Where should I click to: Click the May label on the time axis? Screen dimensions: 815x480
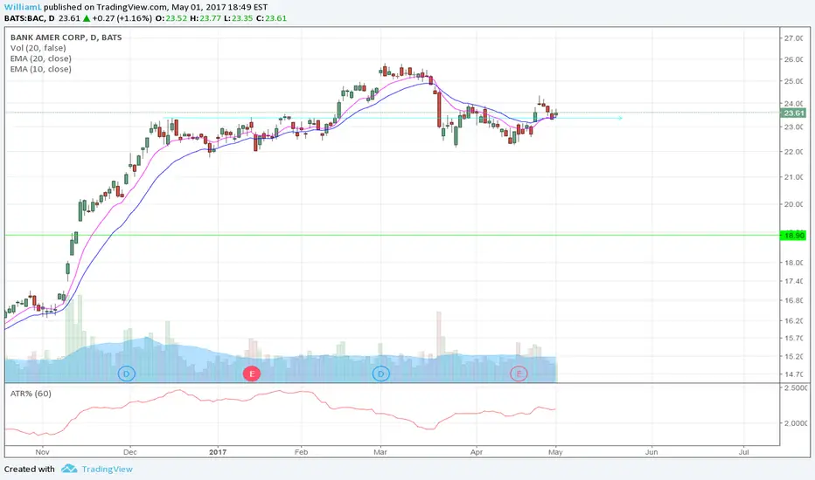pos(555,452)
